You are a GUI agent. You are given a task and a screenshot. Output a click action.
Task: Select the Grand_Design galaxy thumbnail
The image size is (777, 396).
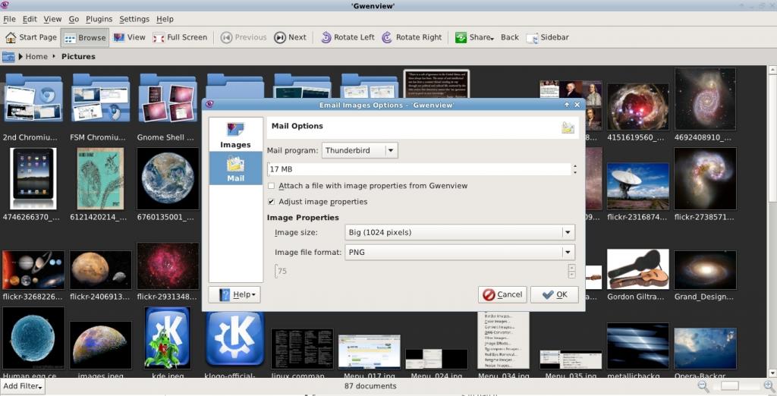(705, 270)
